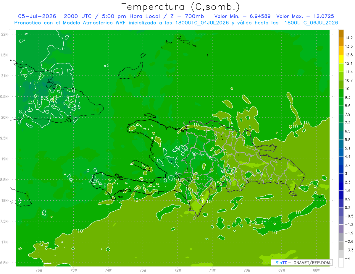The image size is (355, 274).
Task: Click the 20N latitude axis label
Action: [x=5, y=117]
